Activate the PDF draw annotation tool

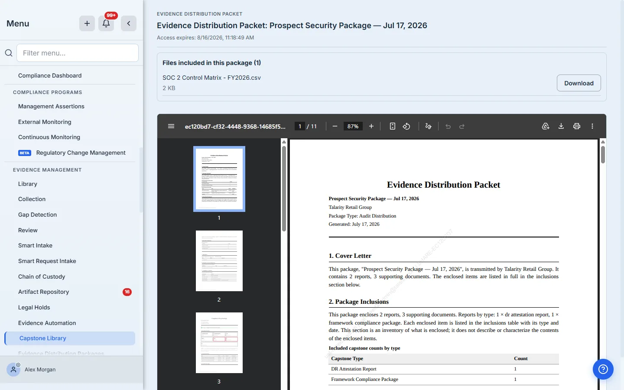[429, 126]
